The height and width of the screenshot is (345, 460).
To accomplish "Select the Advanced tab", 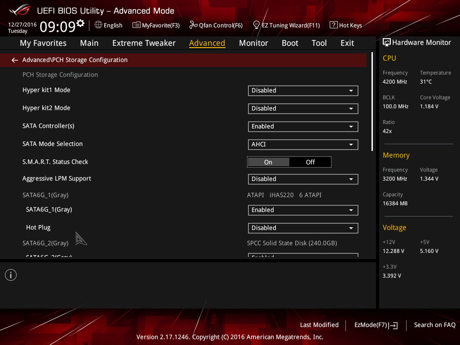I will point(207,43).
